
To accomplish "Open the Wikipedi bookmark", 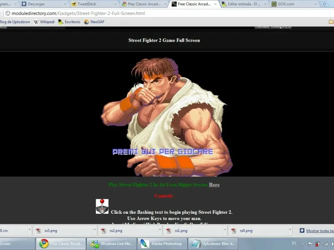I will pos(44,22).
